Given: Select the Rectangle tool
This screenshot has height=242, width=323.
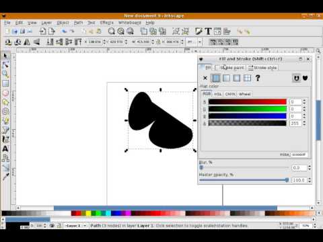Looking at the screenshot, I should coord(5,83).
